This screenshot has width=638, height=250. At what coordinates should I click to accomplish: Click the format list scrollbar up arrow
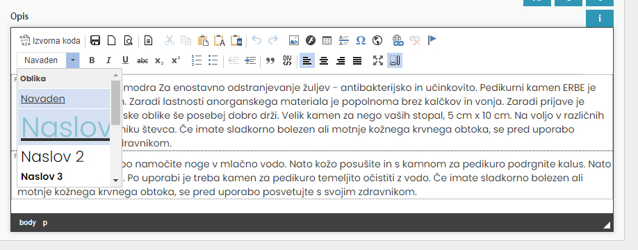(x=115, y=75)
